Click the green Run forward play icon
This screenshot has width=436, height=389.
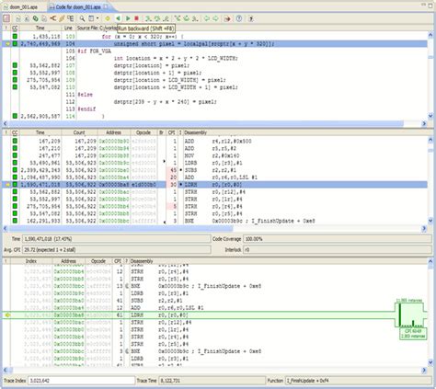[128, 18]
